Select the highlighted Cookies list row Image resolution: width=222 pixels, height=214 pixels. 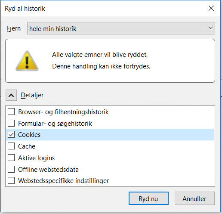110,135
